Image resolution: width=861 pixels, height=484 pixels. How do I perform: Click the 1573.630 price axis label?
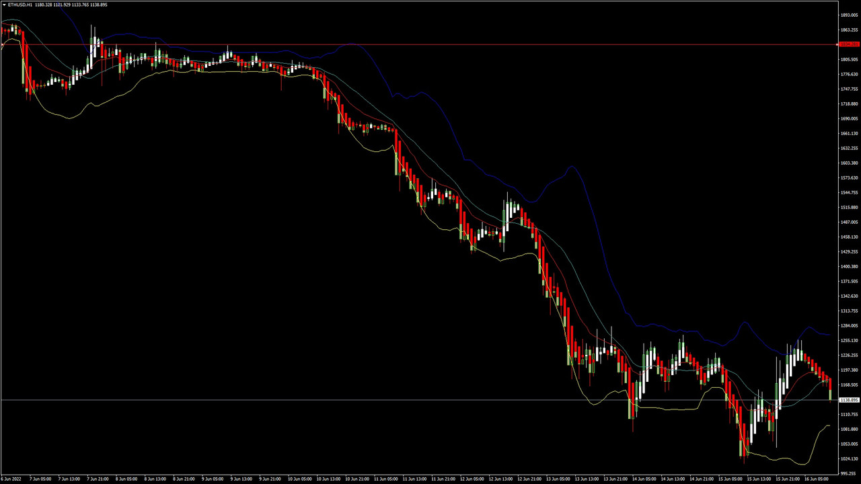click(x=849, y=177)
